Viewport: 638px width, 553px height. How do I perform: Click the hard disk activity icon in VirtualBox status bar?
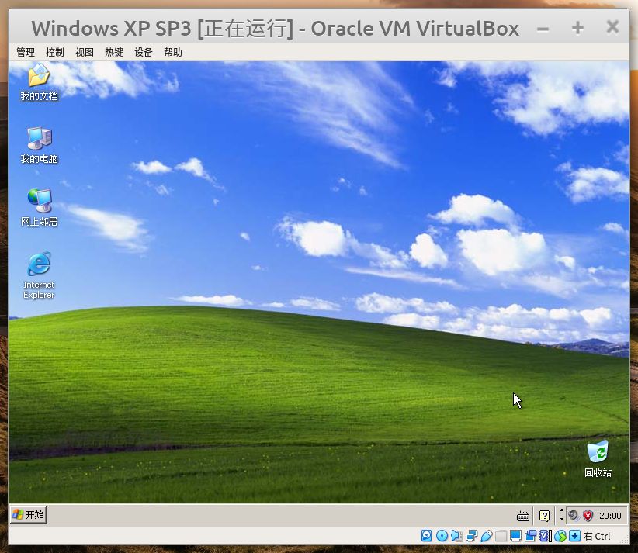(427, 535)
